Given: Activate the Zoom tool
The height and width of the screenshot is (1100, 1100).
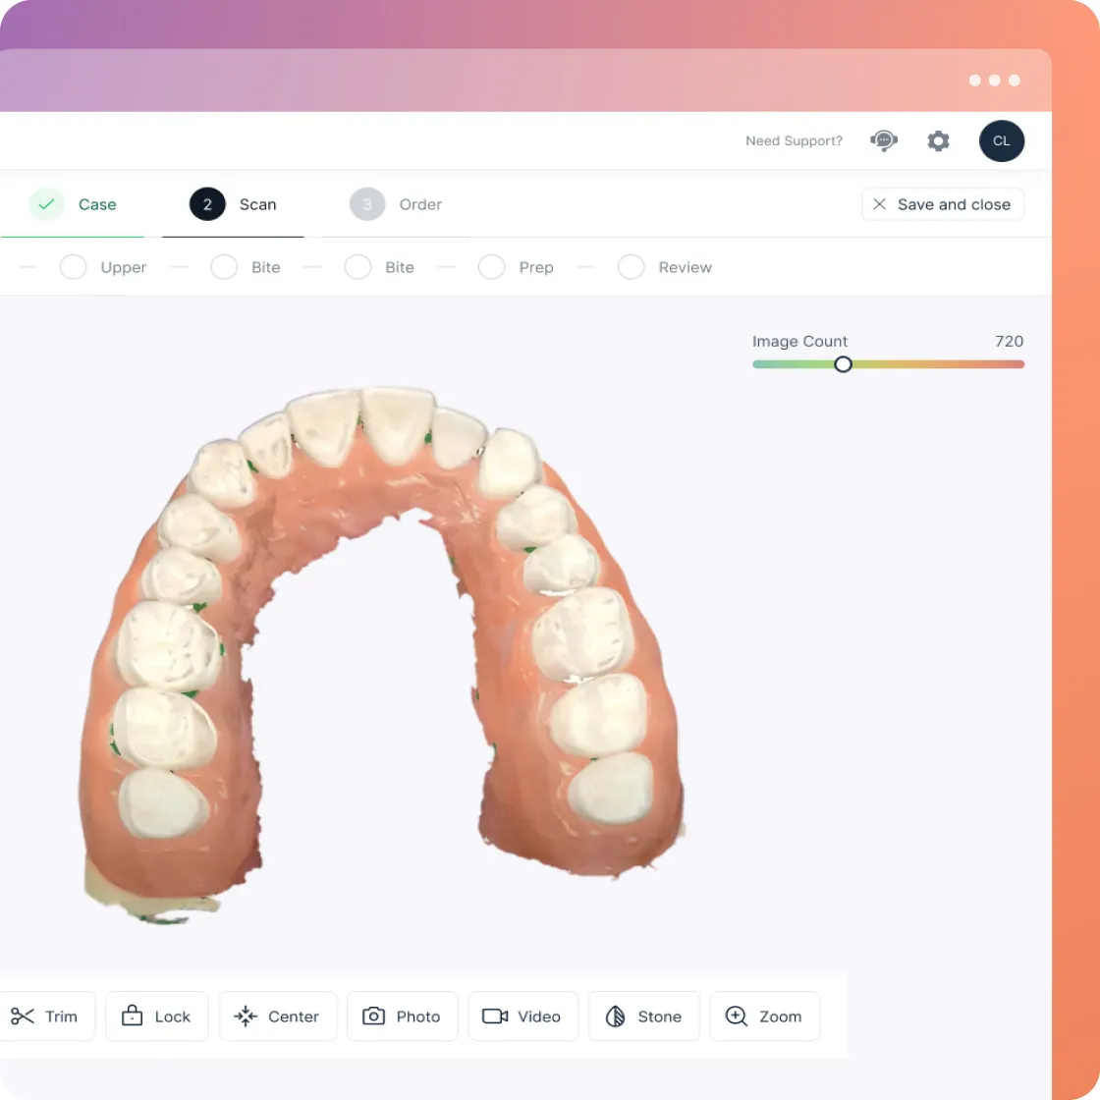Looking at the screenshot, I should pyautogui.click(x=764, y=1016).
